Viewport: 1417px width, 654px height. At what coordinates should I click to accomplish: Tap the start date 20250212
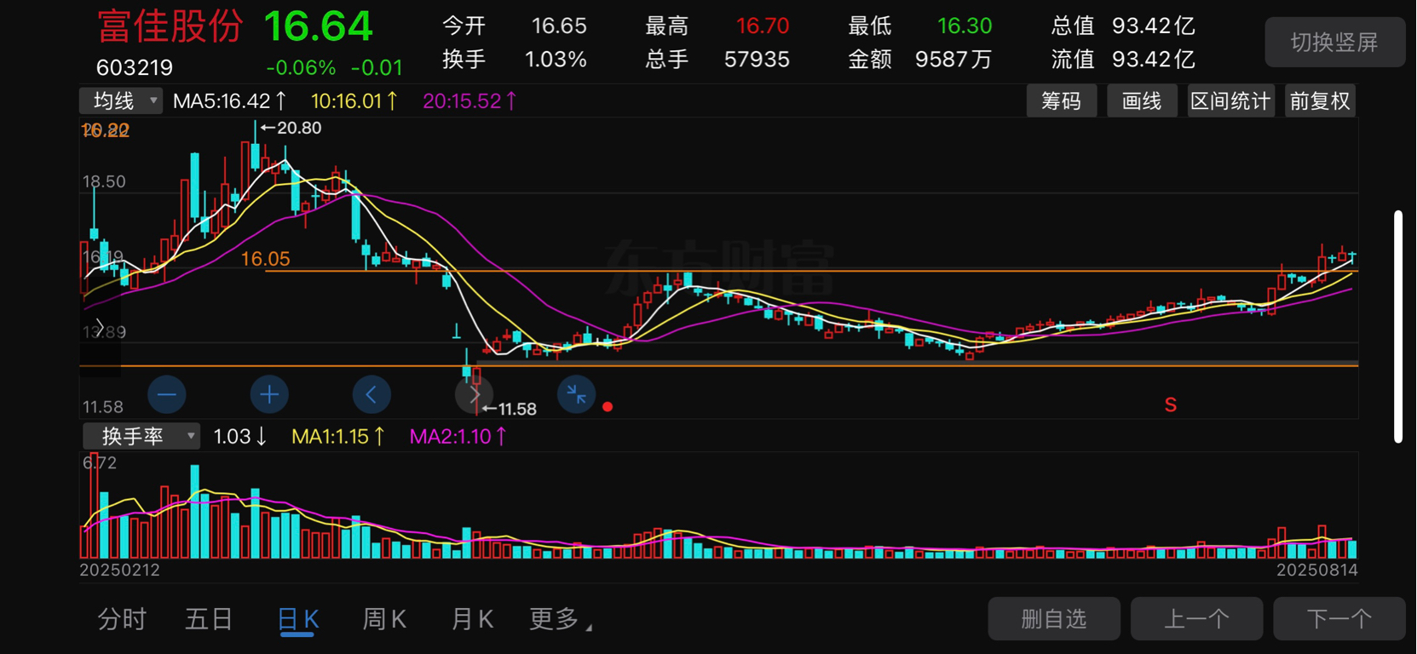pos(120,570)
